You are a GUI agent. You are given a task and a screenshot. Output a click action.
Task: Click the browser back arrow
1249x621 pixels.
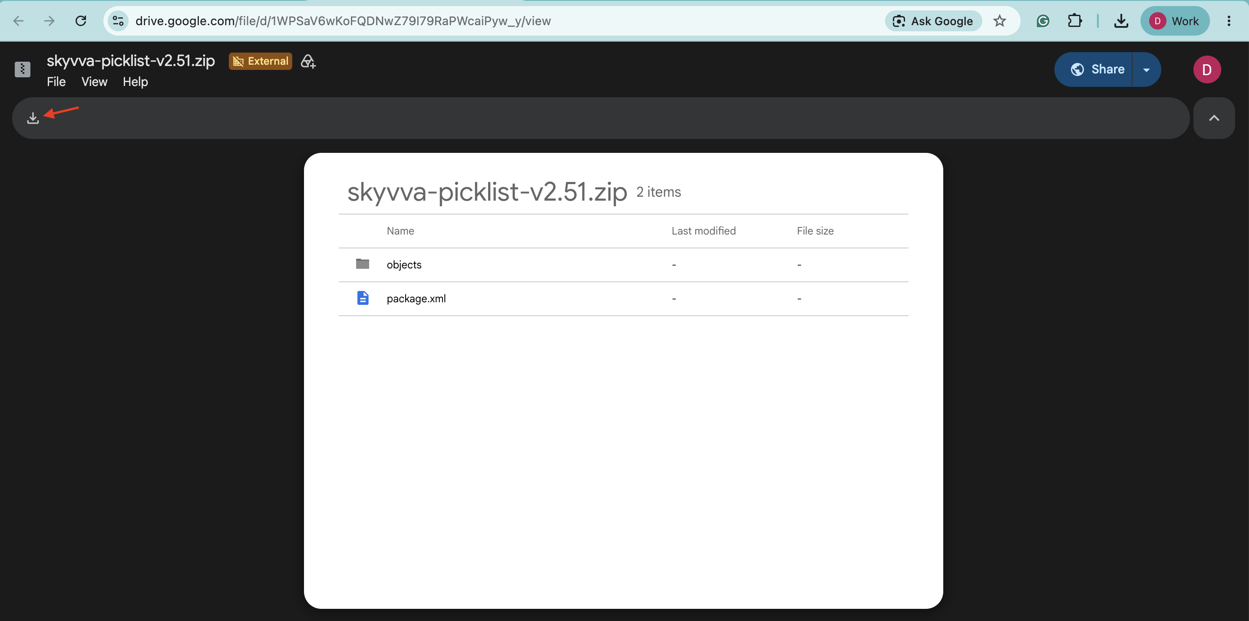click(x=18, y=21)
